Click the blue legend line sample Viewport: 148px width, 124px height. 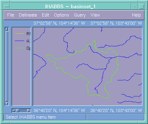pyautogui.click(x=19, y=41)
